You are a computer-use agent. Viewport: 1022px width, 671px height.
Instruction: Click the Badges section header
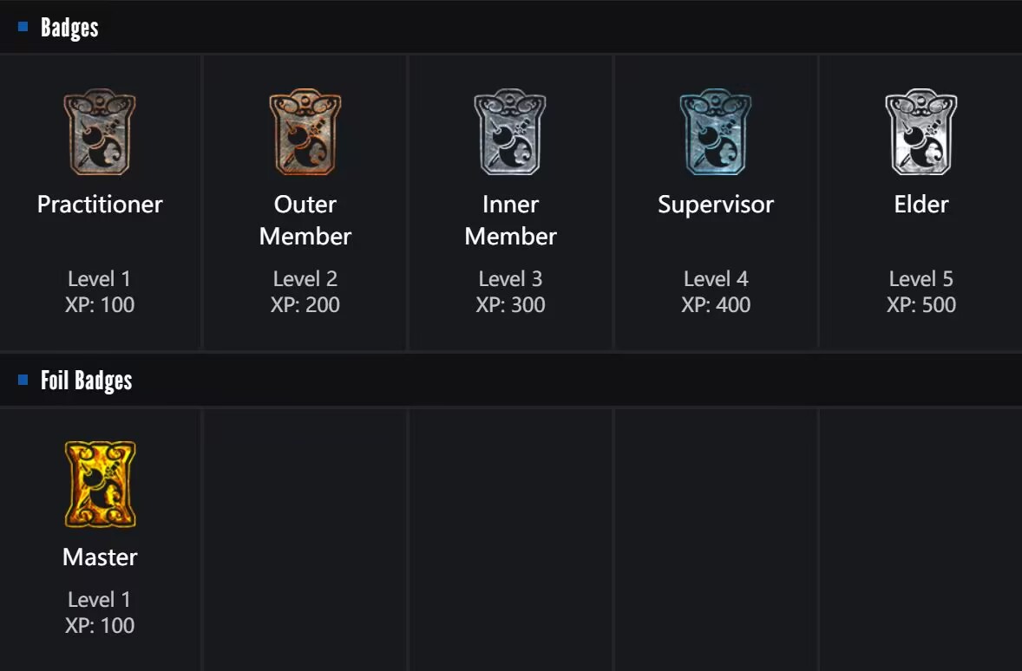pyautogui.click(x=69, y=28)
